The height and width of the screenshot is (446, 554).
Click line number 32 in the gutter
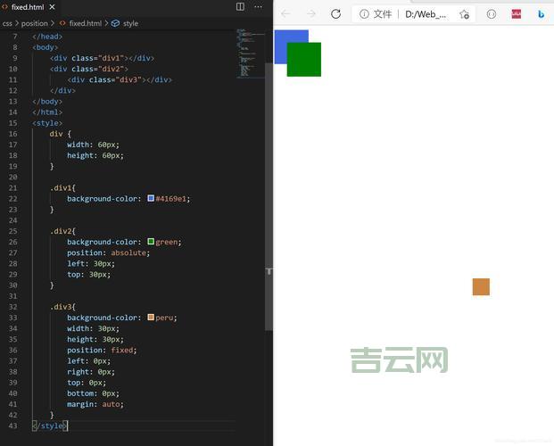(12, 307)
